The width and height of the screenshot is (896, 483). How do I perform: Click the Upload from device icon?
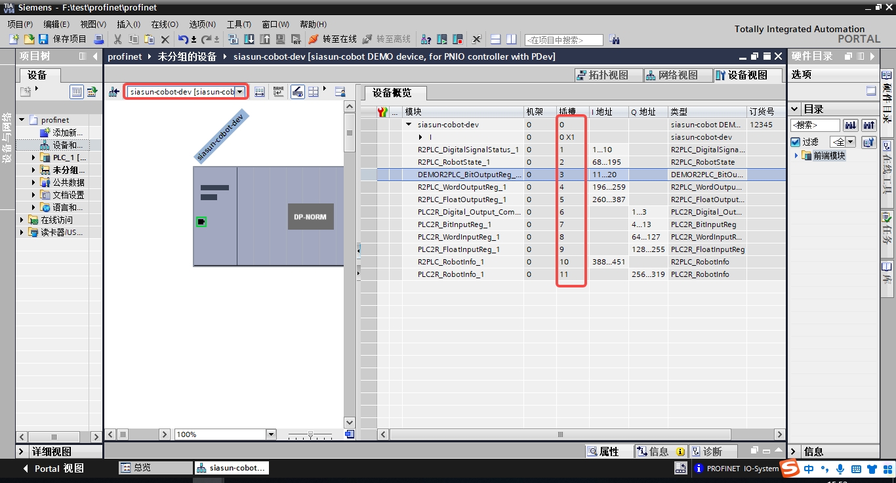[x=265, y=39]
